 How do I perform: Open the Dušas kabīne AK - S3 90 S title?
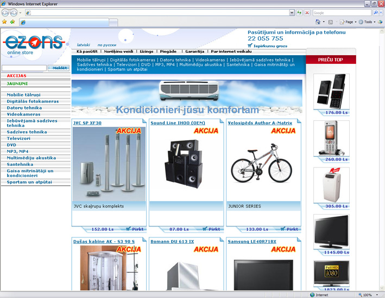(x=104, y=242)
